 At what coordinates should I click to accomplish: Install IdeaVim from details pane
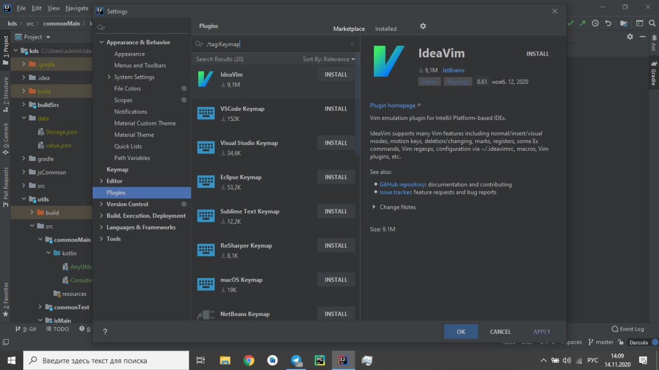coord(537,54)
